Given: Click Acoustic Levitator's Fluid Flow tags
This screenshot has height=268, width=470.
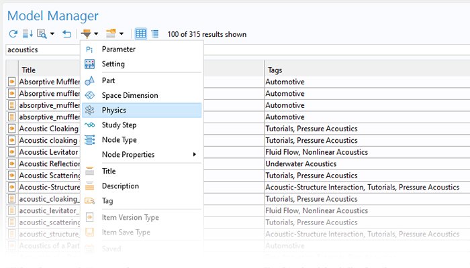Looking at the screenshot, I should (316, 152).
